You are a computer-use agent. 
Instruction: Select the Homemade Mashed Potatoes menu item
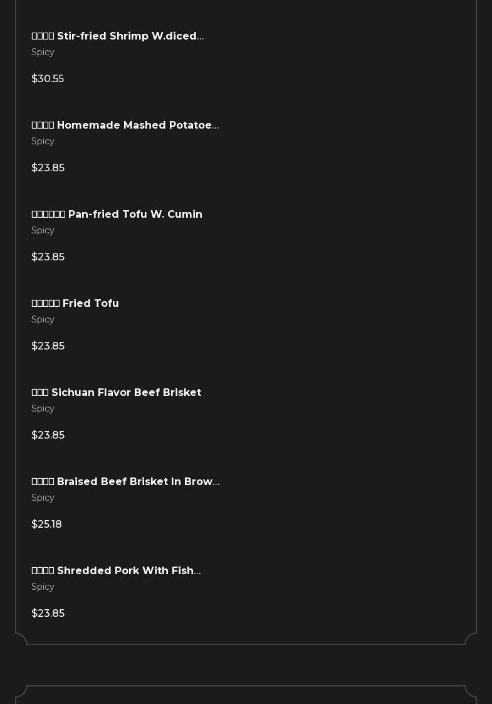click(125, 125)
